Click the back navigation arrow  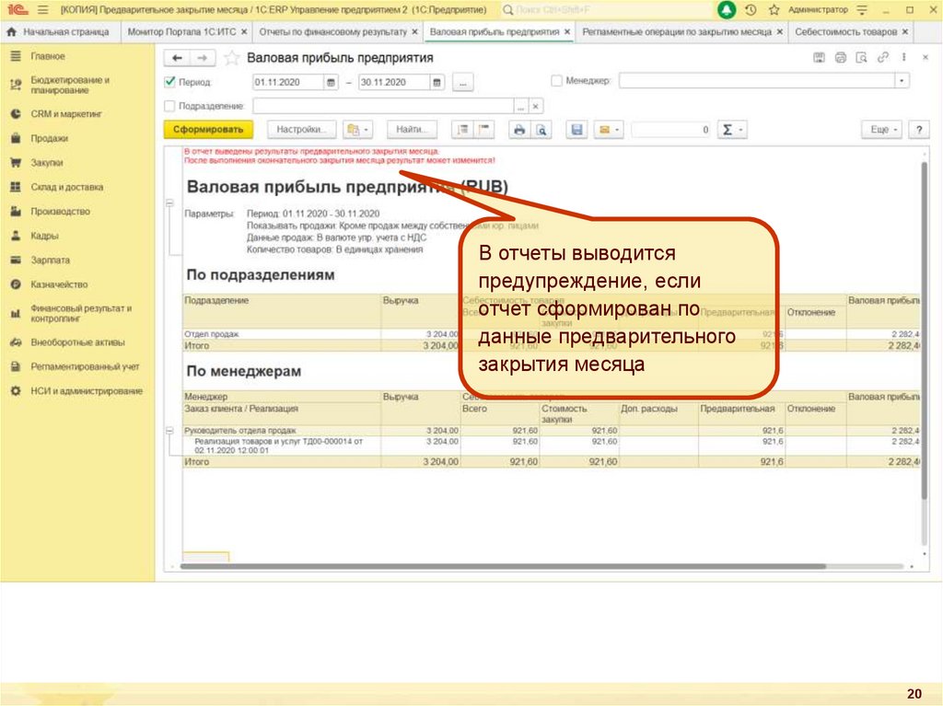coord(177,58)
